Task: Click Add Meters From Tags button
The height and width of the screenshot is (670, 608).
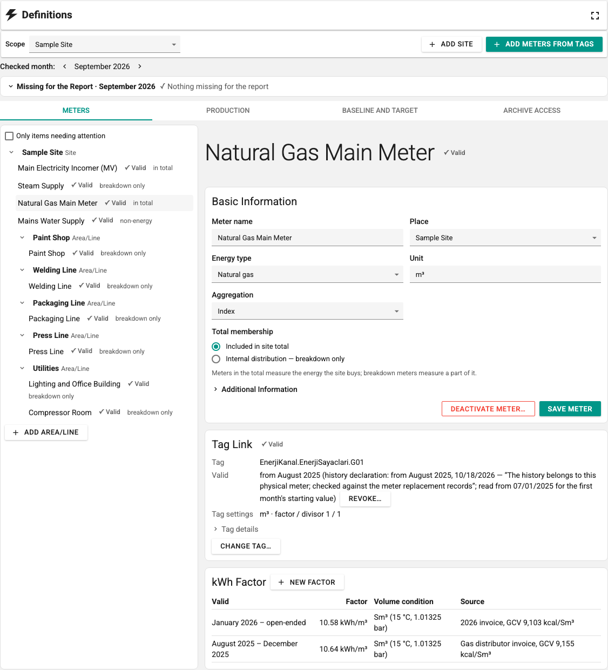Action: 544,44
